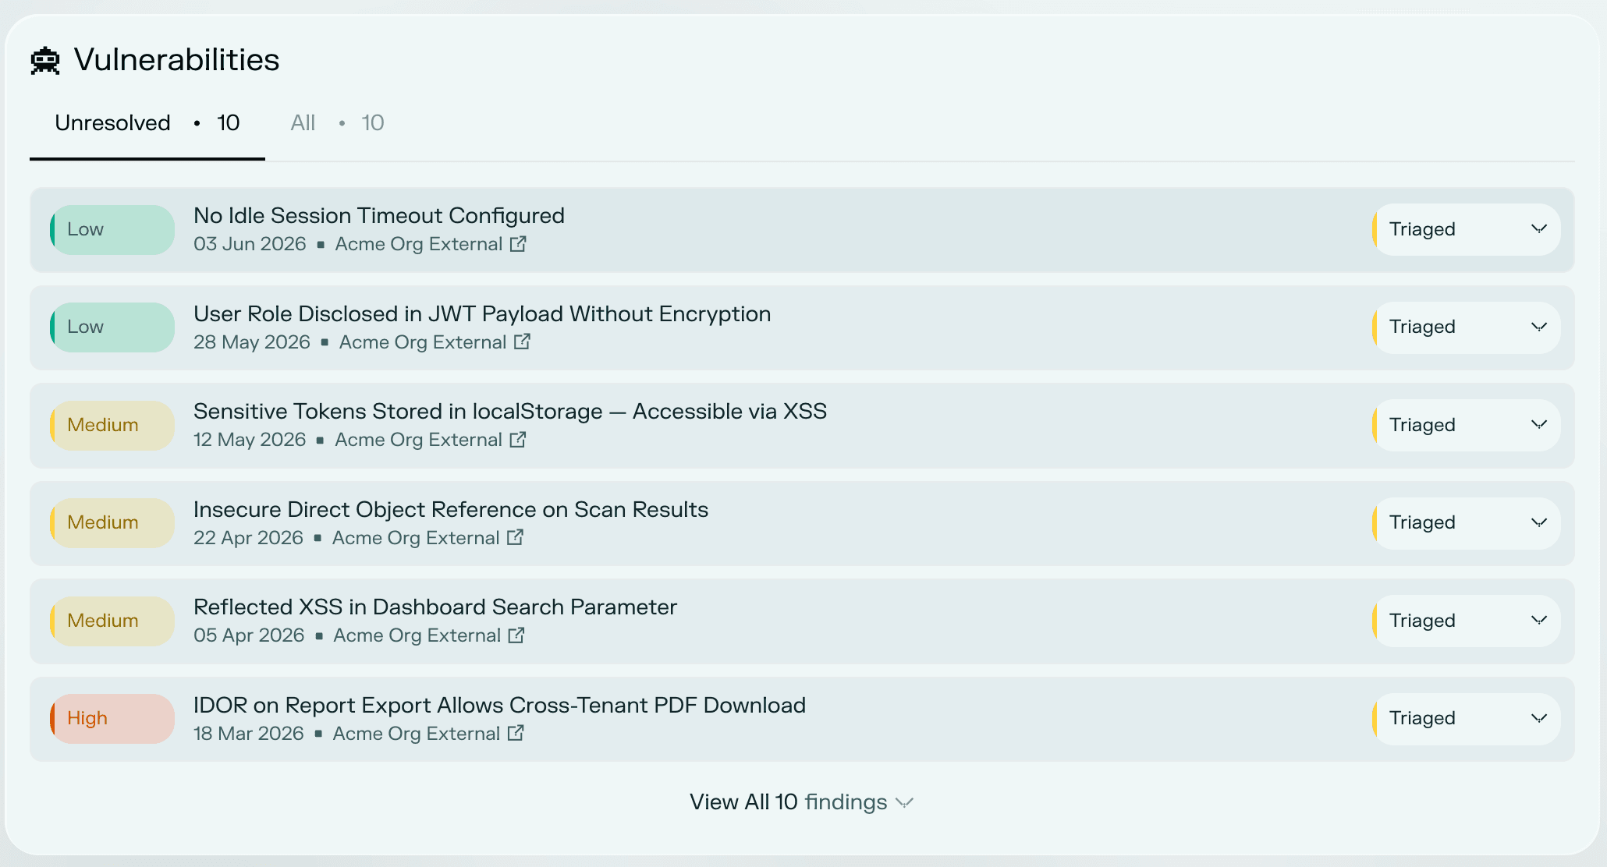
Task: Open Triaged dropdown for Sensitive Tokens in localStorage
Action: click(x=1467, y=425)
